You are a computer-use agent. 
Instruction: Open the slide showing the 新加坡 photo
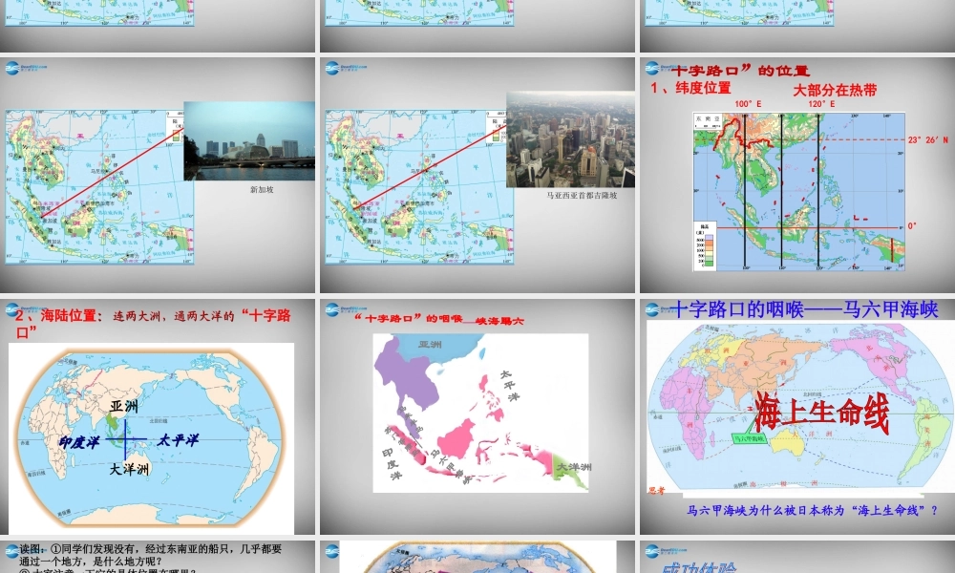pos(158,176)
